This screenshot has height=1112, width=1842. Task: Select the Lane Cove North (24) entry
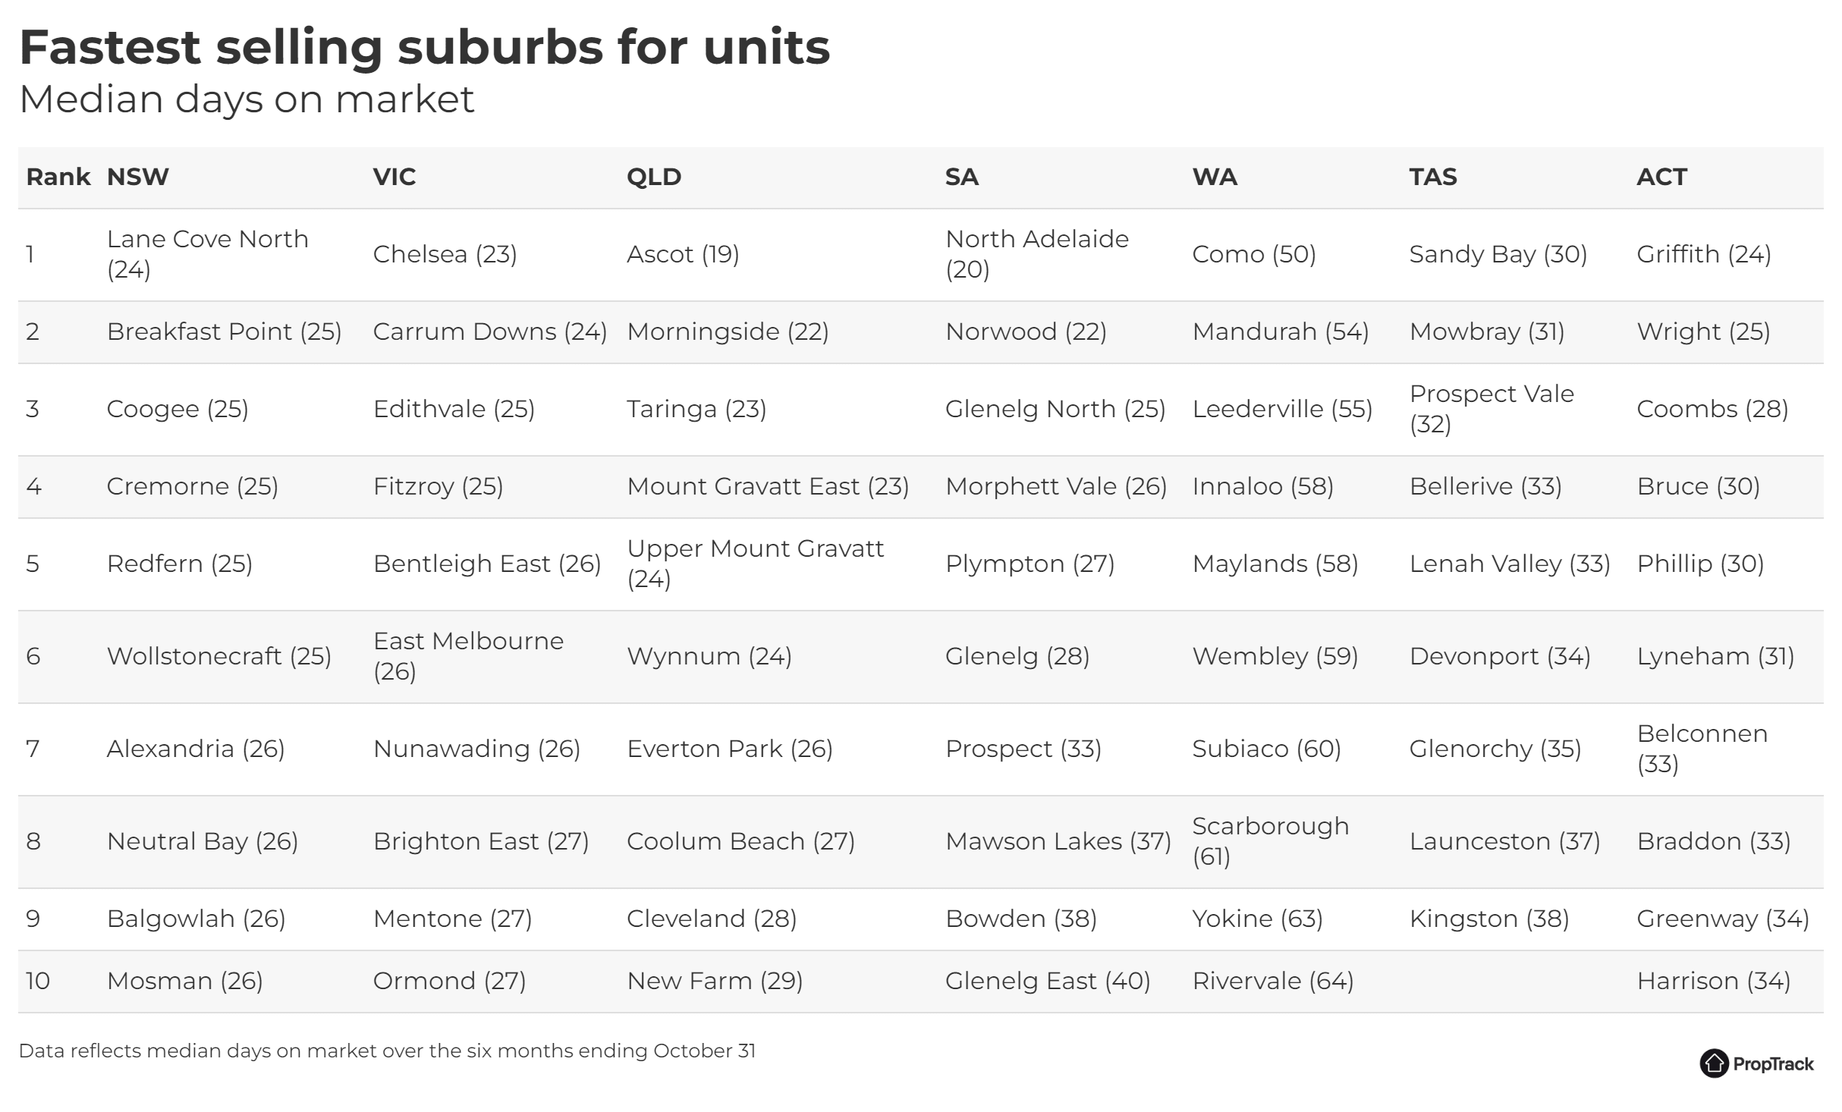click(x=208, y=254)
